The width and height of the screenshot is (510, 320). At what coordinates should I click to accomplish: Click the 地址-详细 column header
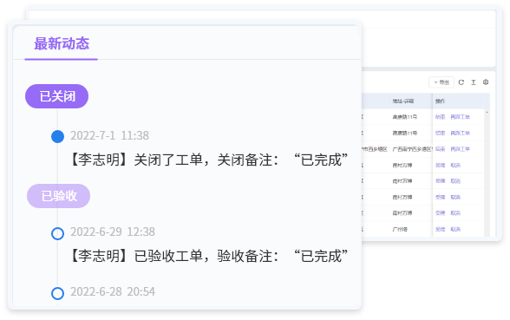(403, 101)
